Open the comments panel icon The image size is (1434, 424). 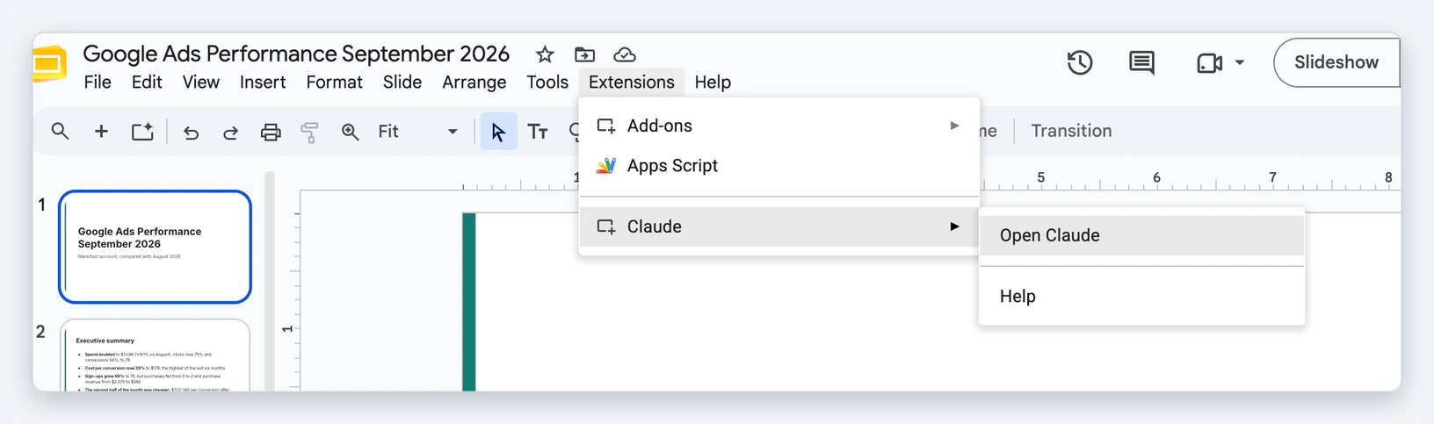tap(1141, 62)
